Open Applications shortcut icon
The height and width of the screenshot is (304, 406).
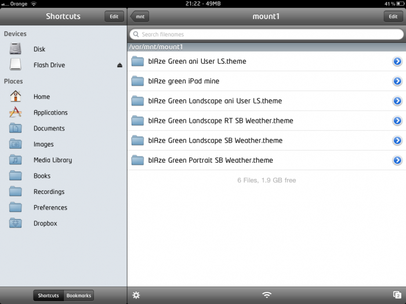[15, 112]
